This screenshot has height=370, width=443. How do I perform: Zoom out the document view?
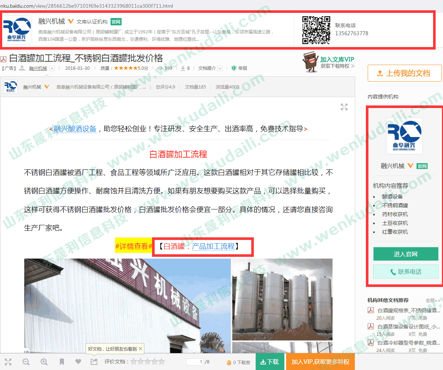pos(26,362)
